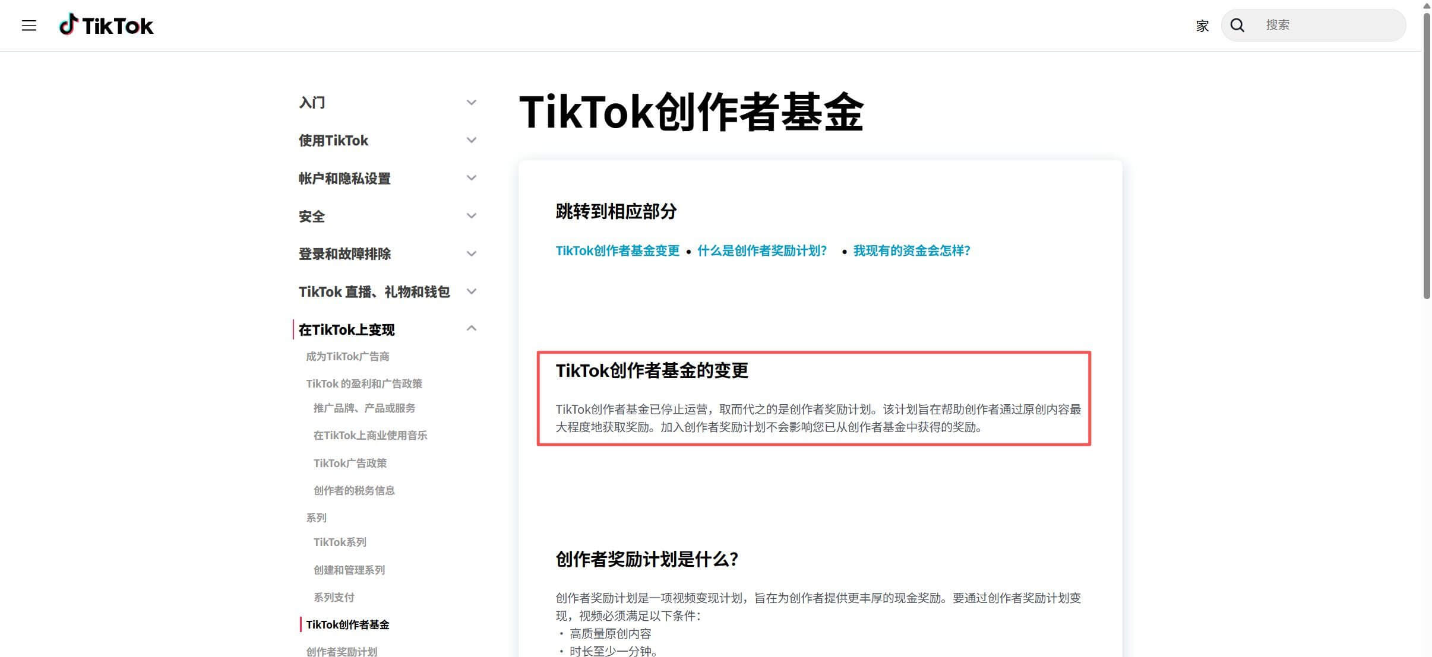Open 在TikTok上商业使用音乐 sidebar link
The width and height of the screenshot is (1432, 657).
pos(370,436)
